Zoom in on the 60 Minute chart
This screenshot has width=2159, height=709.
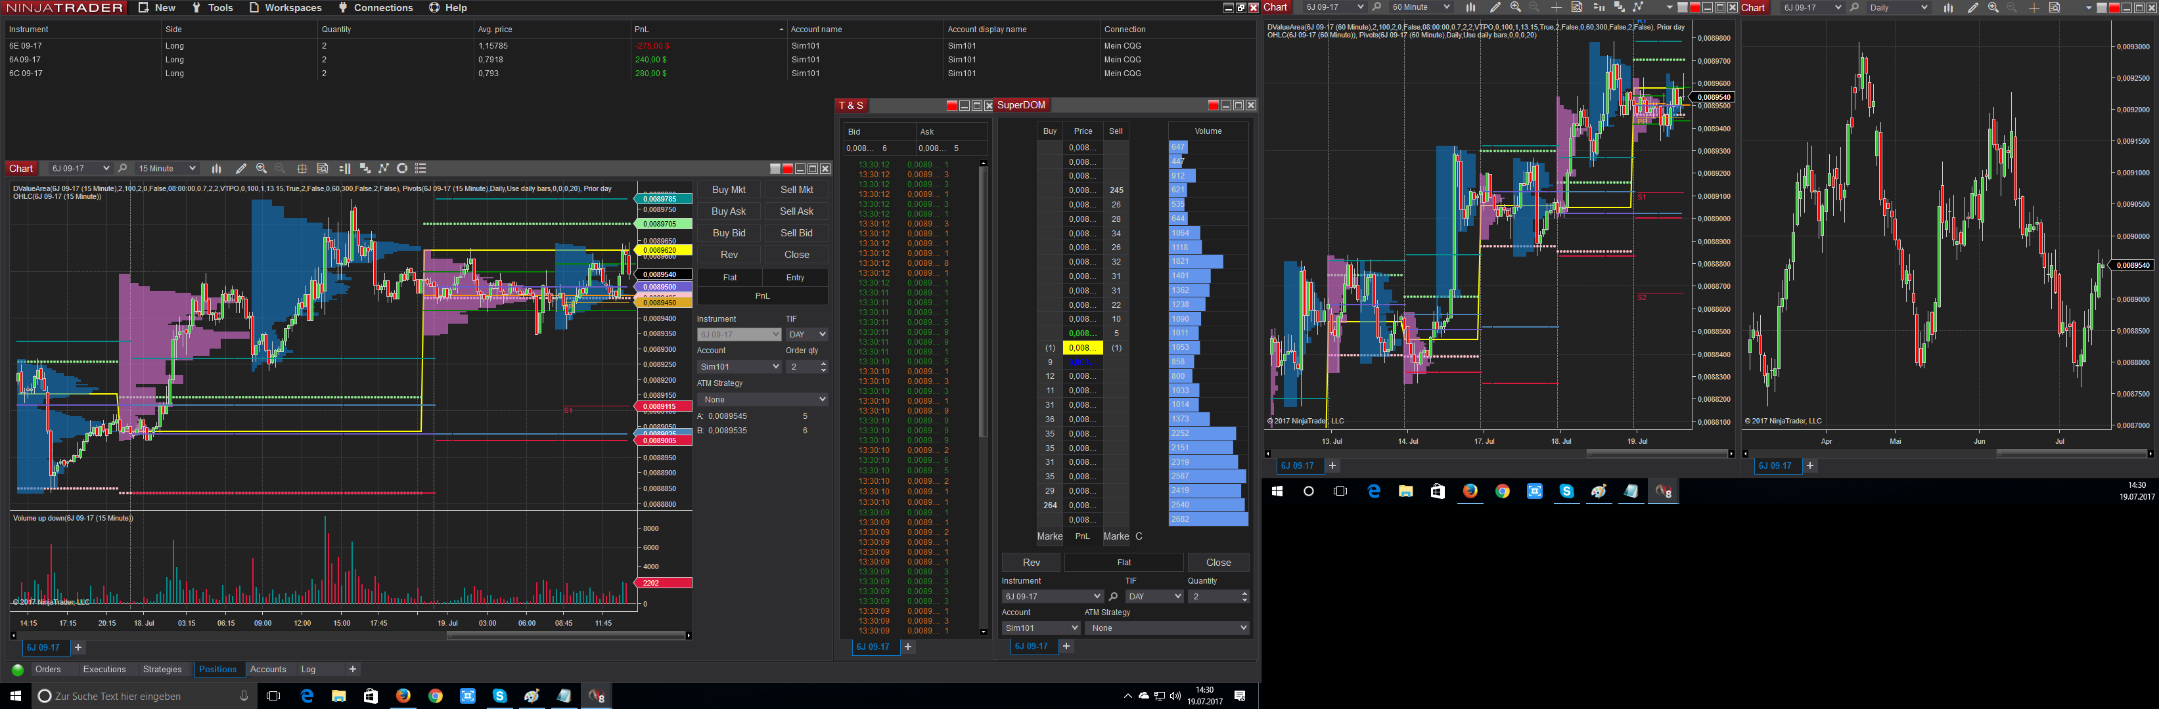(x=1515, y=7)
